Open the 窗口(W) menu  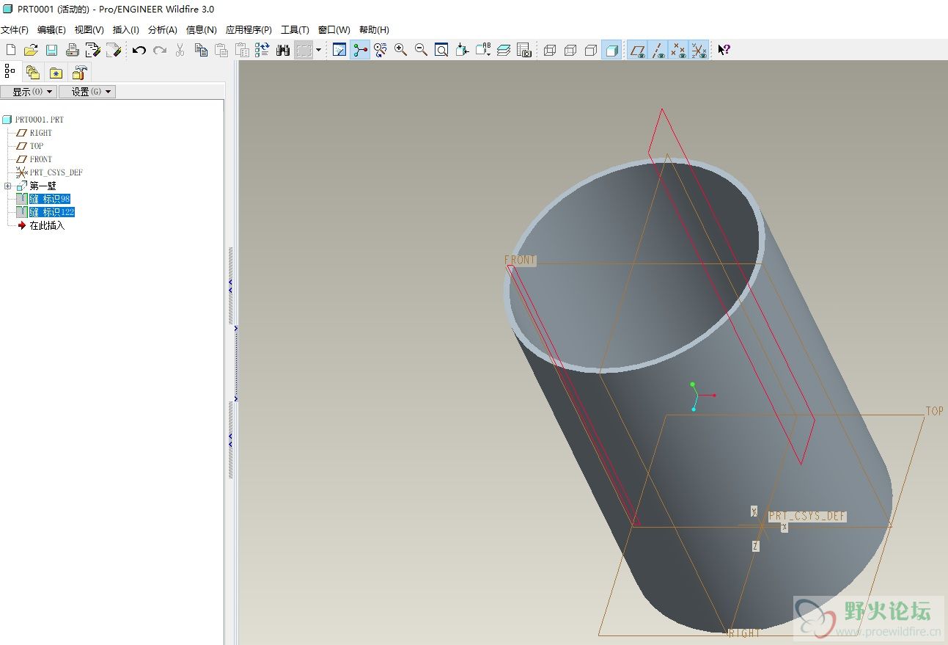click(x=334, y=30)
